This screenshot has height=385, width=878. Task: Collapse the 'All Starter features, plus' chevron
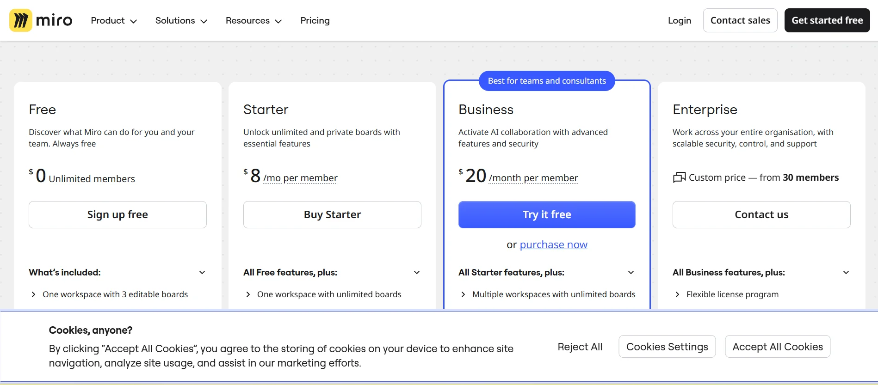coord(631,272)
